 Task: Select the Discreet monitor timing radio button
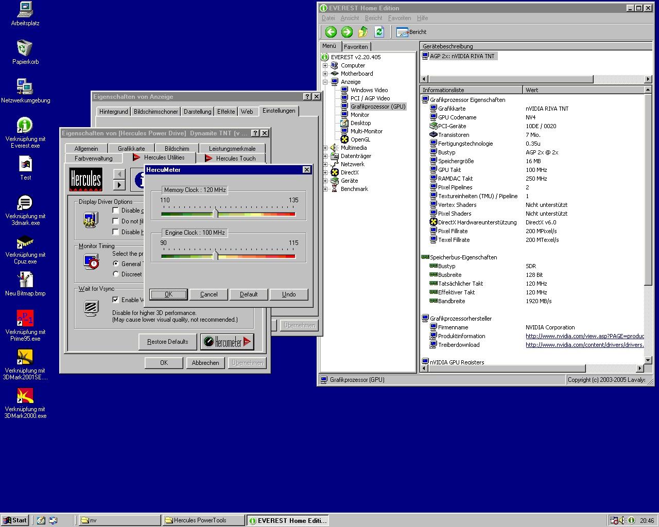[x=116, y=274]
